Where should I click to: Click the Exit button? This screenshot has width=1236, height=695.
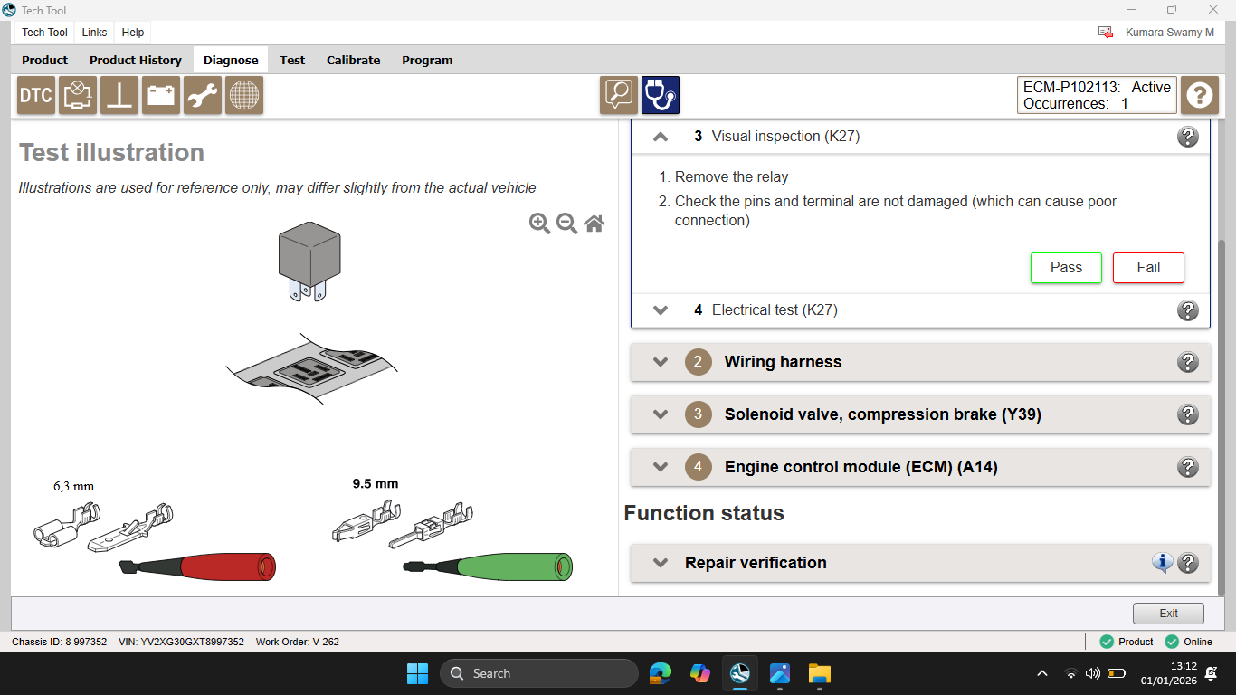tap(1168, 614)
